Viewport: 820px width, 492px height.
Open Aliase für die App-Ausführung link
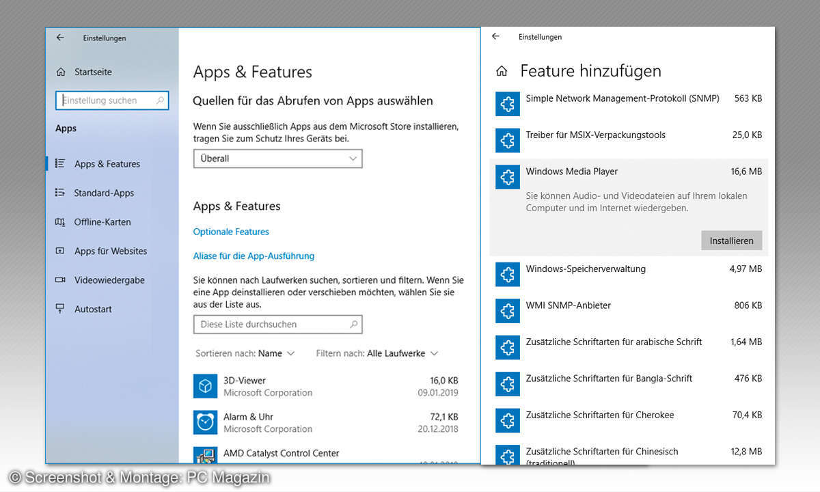tap(254, 256)
